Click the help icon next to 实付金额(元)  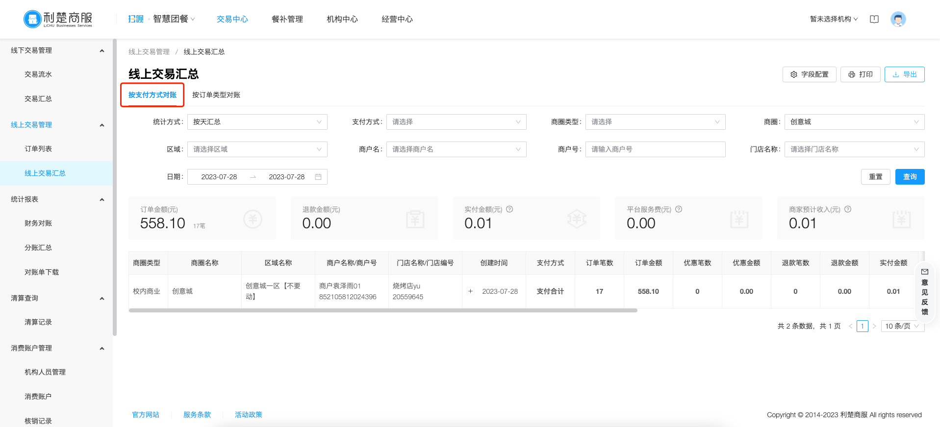509,209
